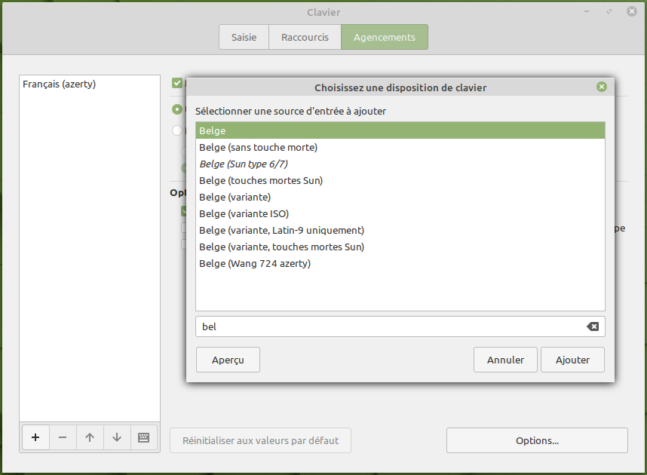Toggle the checked checkbox at top of Agencements panel
This screenshot has height=475, width=647.
176,83
